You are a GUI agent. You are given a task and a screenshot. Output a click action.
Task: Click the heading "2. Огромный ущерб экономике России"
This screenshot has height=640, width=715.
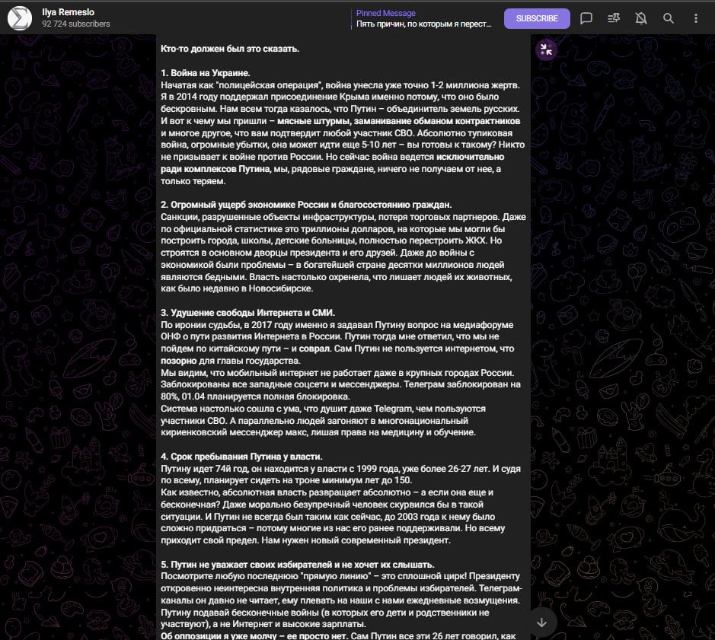(x=306, y=205)
